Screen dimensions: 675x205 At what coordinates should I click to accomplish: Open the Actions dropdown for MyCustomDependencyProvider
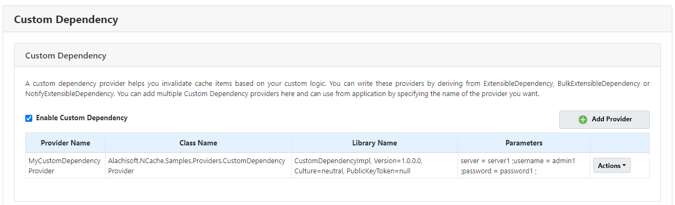coord(612,165)
